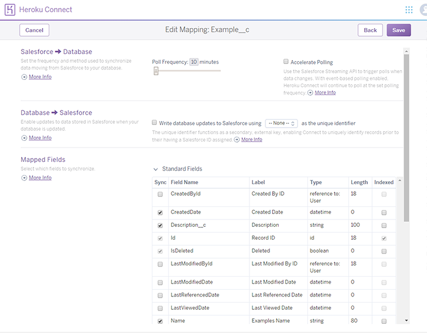Click the Last Viewed Date label
This screenshot has width=427, height=333.
point(272,308)
